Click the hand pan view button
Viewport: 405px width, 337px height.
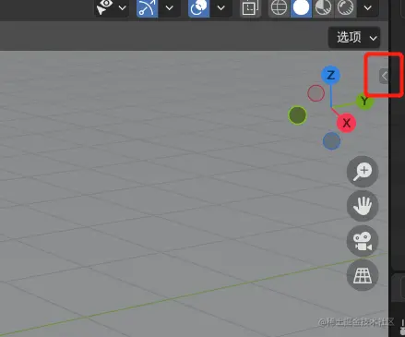363,206
